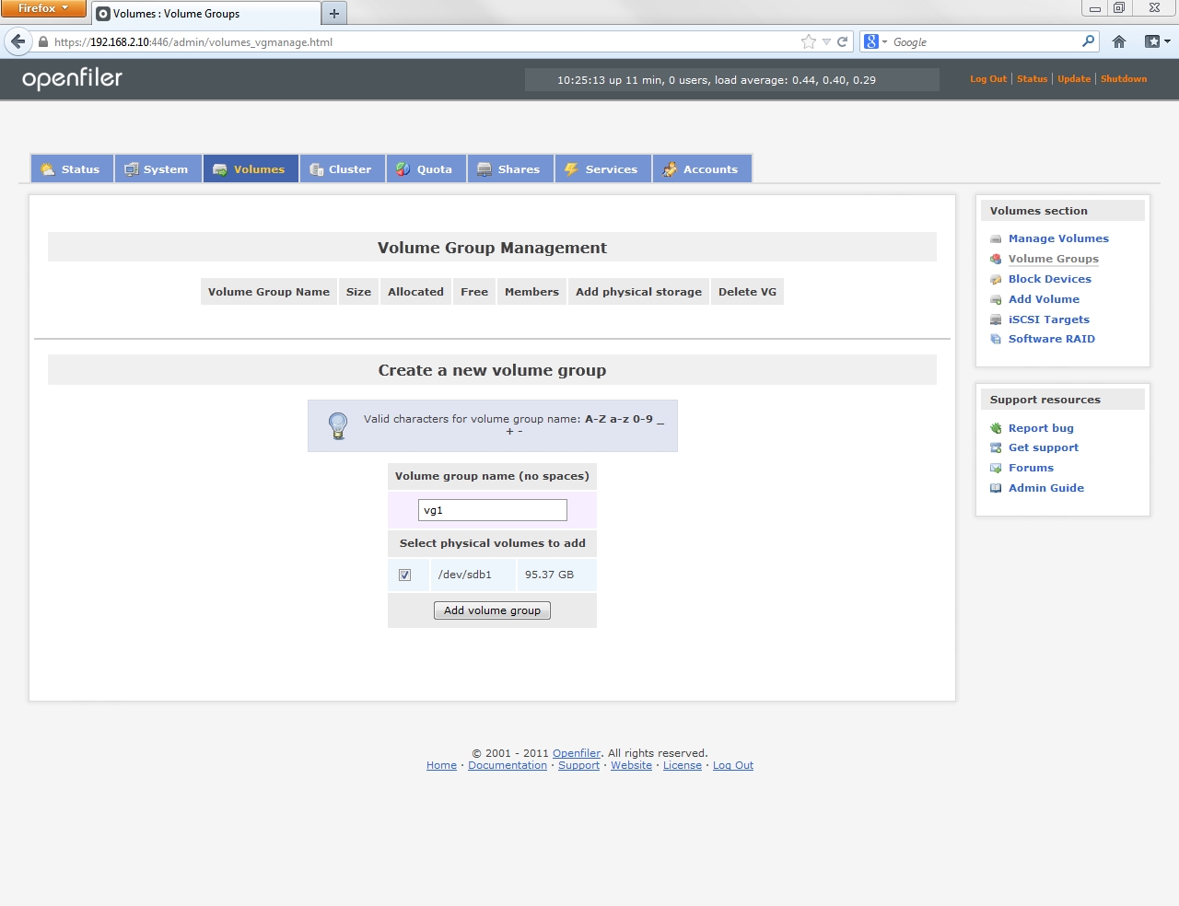Viewport: 1179px width, 906px height.
Task: Click the volume group name field
Action: (x=492, y=510)
